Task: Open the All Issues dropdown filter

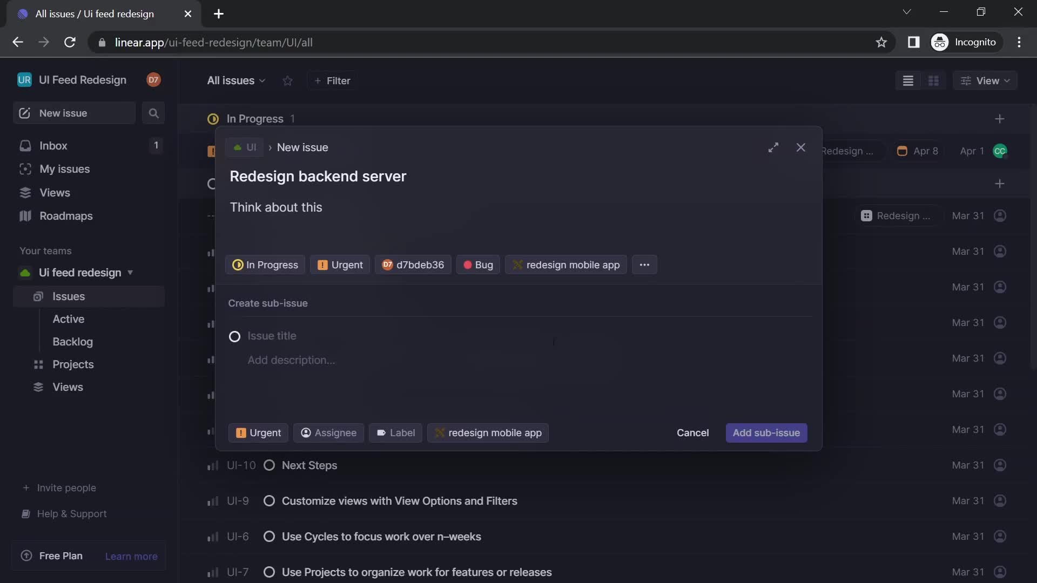Action: tap(237, 80)
